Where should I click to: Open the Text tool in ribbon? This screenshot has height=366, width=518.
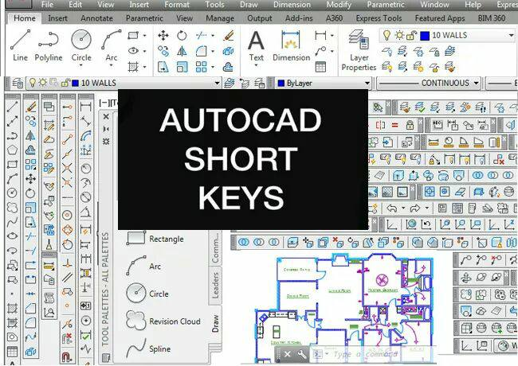point(256,45)
